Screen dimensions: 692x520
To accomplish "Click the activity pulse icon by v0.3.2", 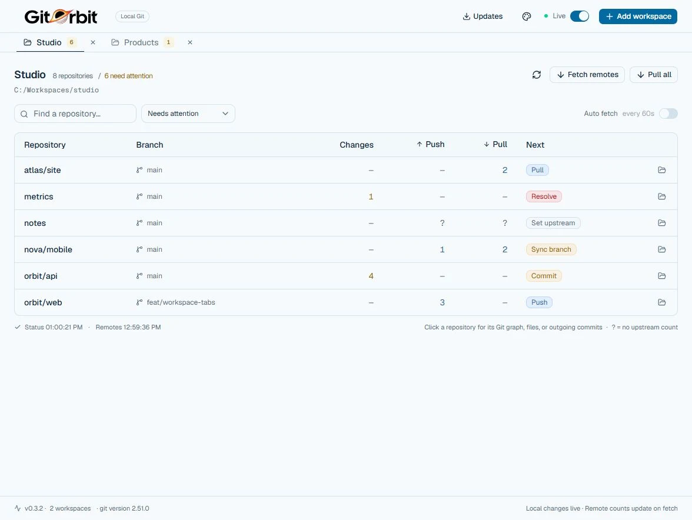I will [18, 508].
